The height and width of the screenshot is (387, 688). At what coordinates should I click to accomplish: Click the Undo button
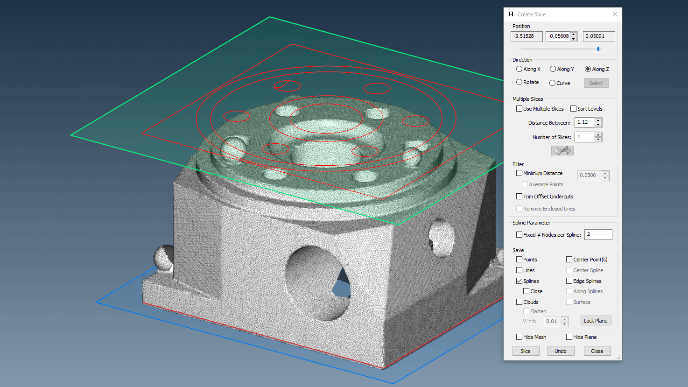click(x=561, y=351)
